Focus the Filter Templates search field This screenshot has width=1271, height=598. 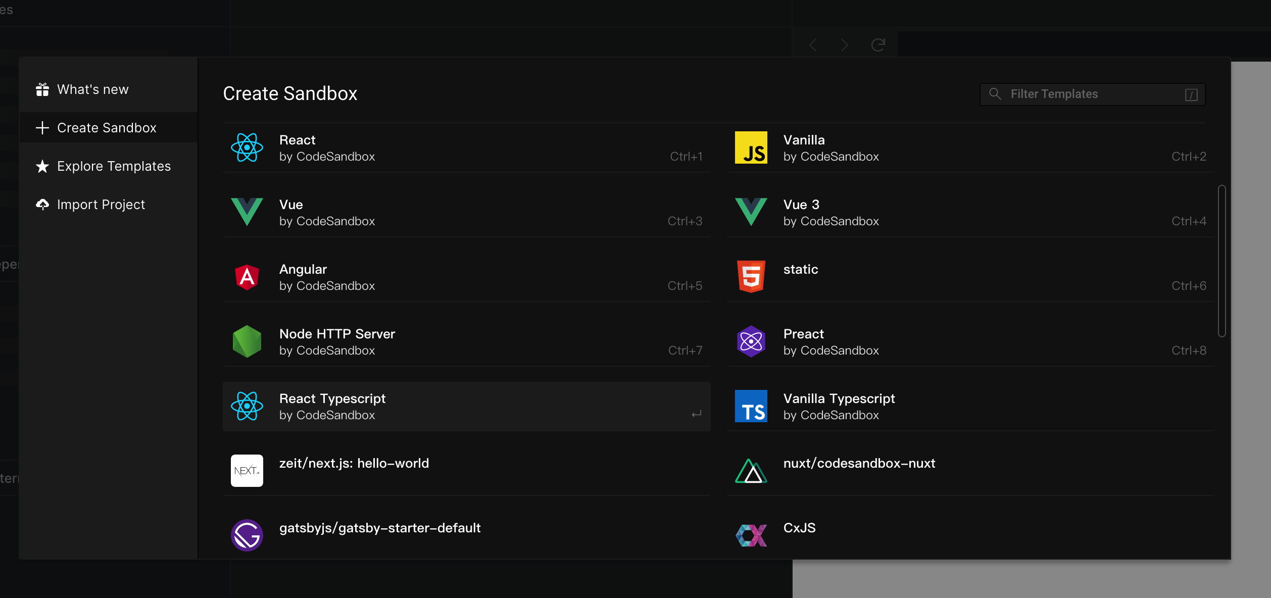point(1091,94)
